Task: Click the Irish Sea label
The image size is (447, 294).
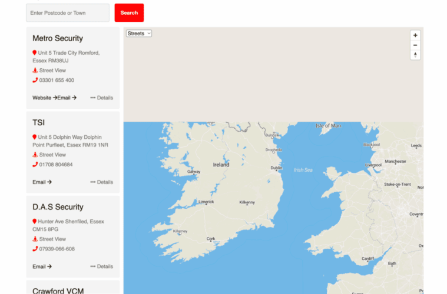Action: [303, 170]
